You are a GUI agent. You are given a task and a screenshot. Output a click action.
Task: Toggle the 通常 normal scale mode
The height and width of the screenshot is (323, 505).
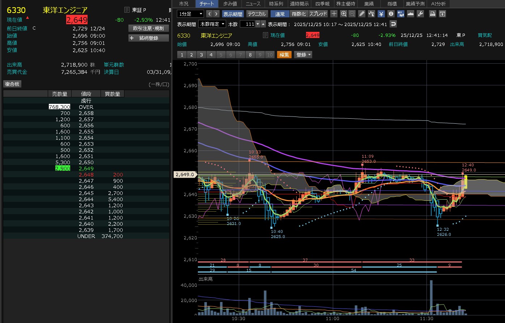click(280, 14)
